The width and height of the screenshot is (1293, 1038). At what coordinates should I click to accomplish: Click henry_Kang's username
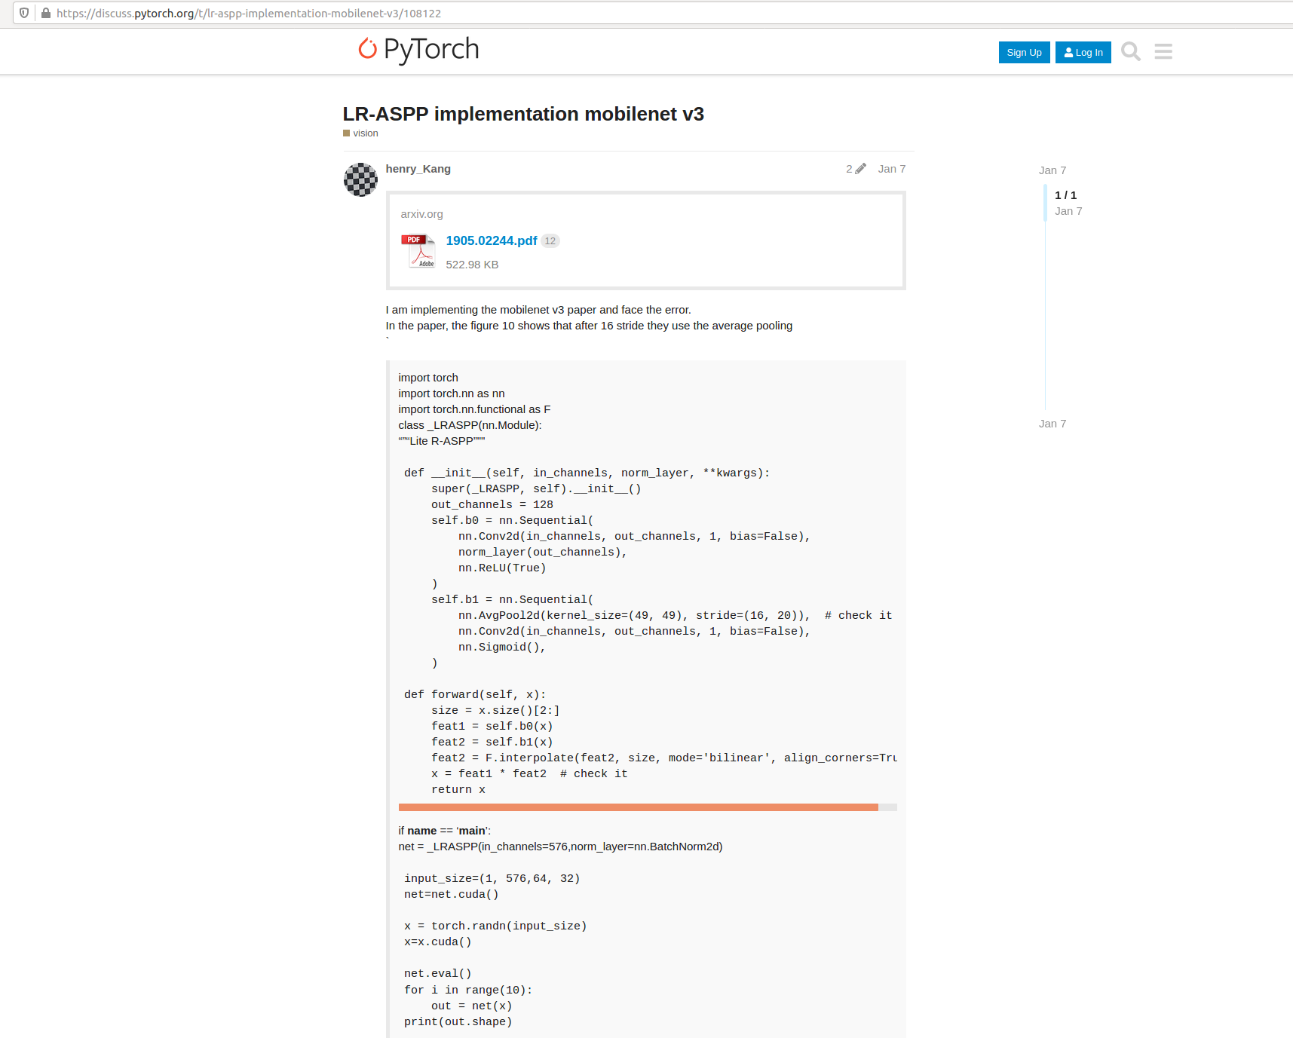click(x=418, y=168)
